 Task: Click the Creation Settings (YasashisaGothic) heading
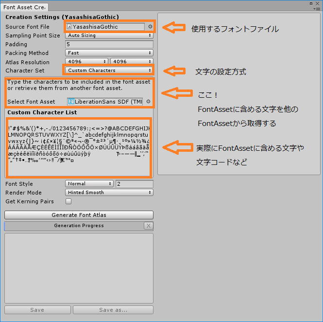[x=62, y=17]
